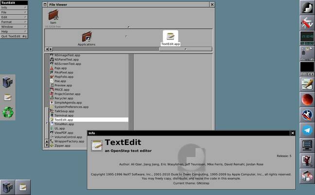Image resolution: width=315 pixels, height=195 pixels.
Task: Open the red moon dock icon
Action: (x=307, y=99)
